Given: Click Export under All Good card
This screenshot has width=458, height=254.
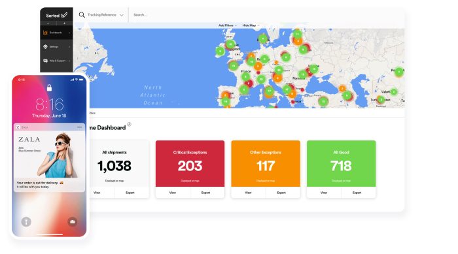Looking at the screenshot, I should pyautogui.click(x=357, y=193).
